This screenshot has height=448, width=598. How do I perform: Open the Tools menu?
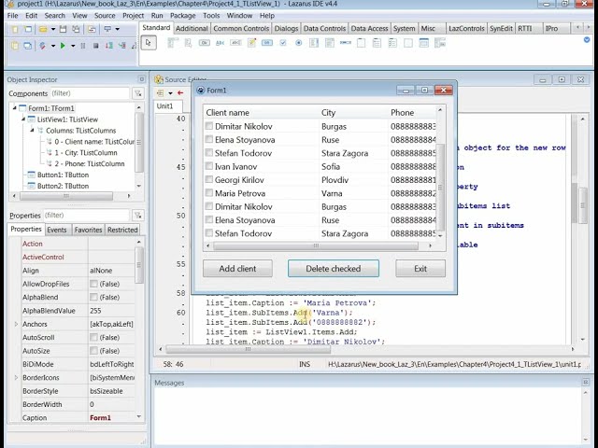point(211,16)
